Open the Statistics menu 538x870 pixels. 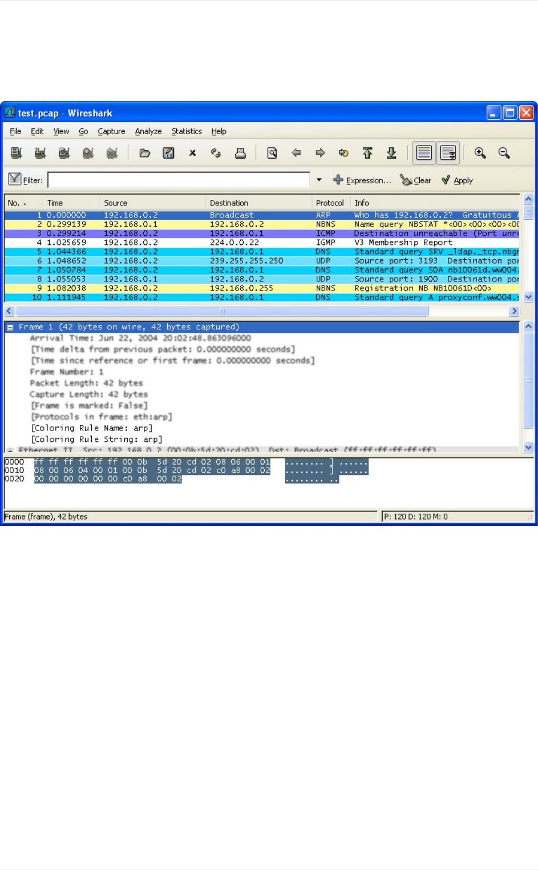(187, 131)
